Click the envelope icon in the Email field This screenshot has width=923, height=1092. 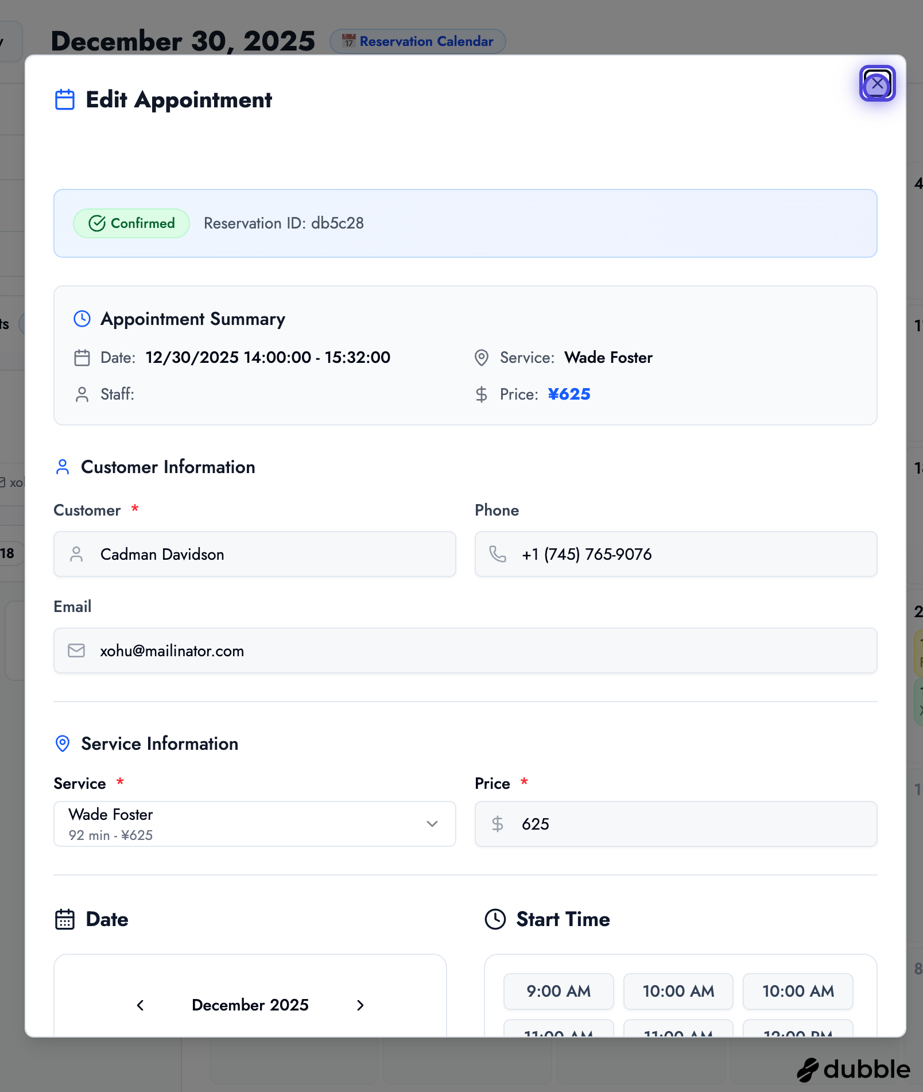76,650
